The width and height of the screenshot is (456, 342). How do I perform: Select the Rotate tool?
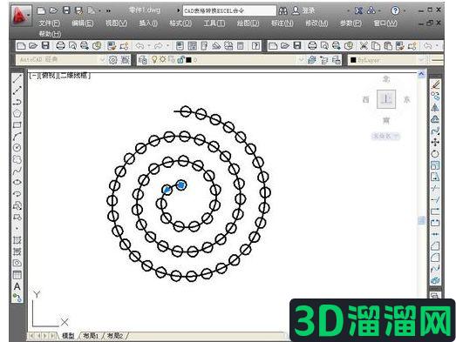(x=435, y=154)
